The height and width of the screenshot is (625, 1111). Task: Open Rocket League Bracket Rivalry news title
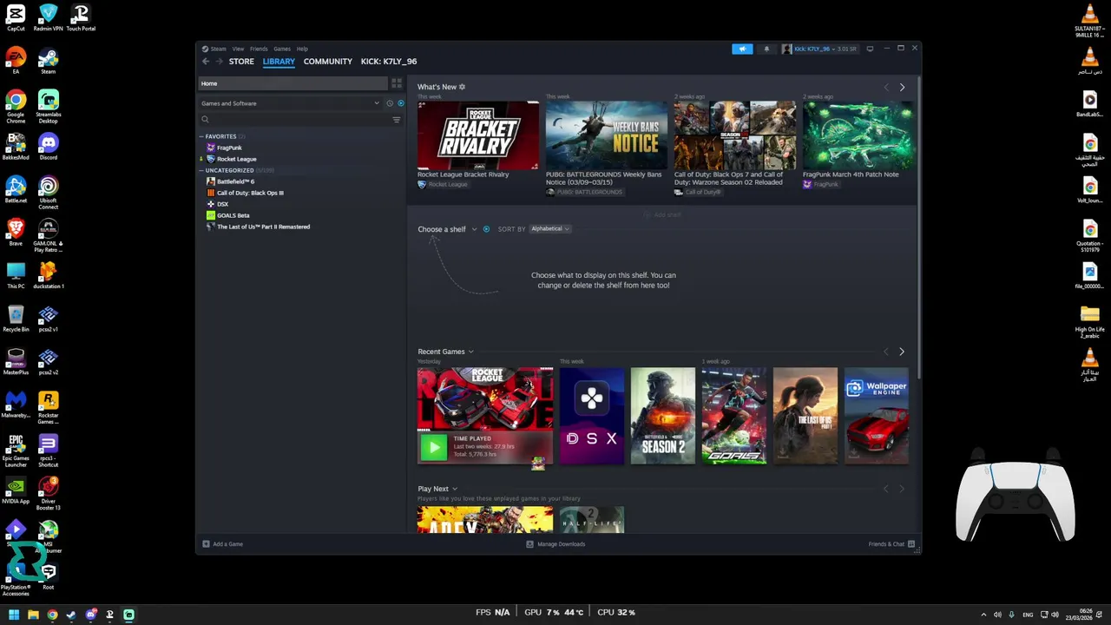click(x=463, y=174)
